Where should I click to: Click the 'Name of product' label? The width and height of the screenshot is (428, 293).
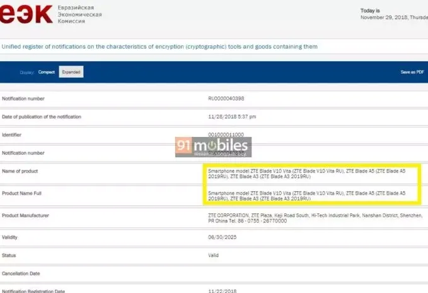tap(20, 171)
